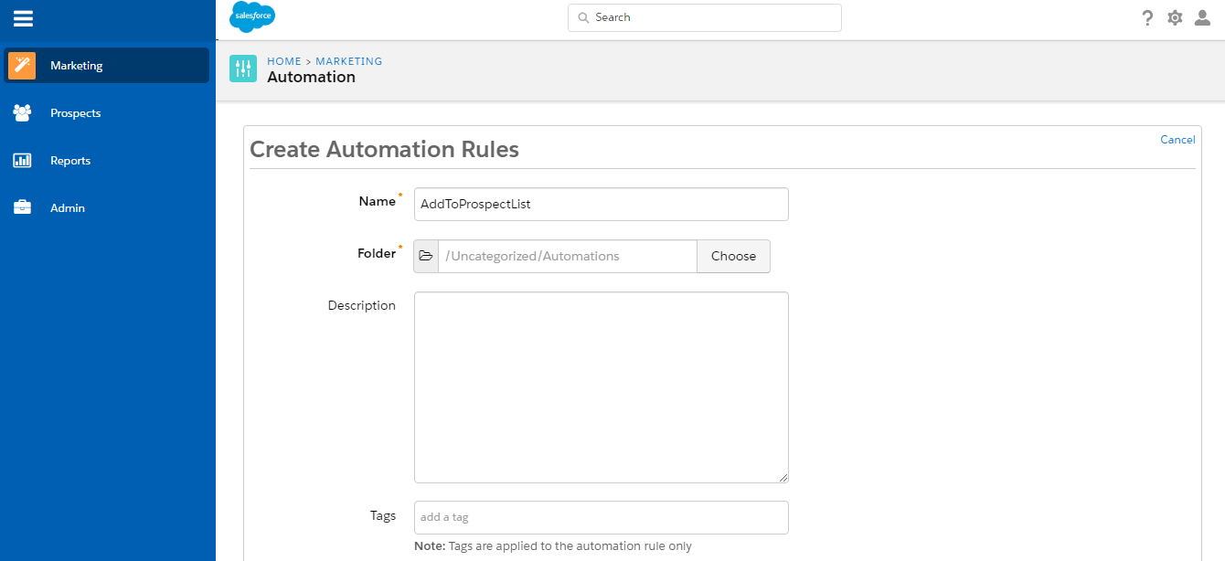Viewport: 1225px width, 561px height.
Task: Focus the top Search box
Action: [705, 17]
